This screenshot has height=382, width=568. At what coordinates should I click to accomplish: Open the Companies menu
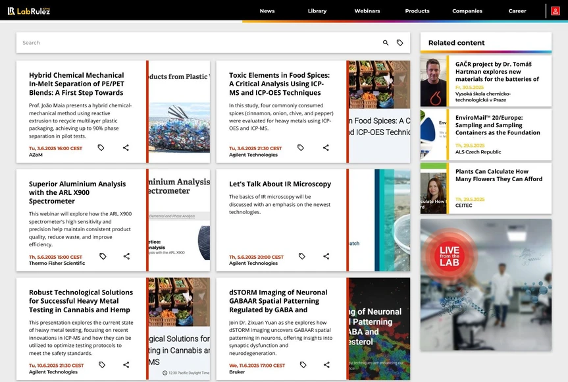coord(467,11)
